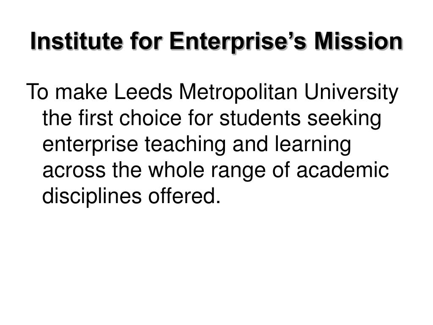Screen dimensions: 433x325
Task: Select the word "Mission" in the heading
Action: 359,41
